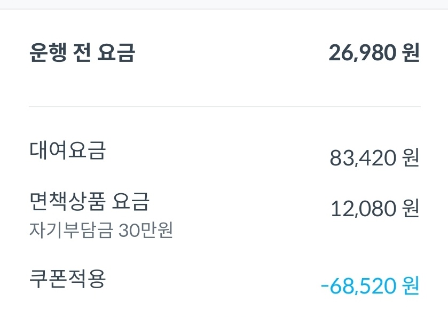Tap the word 운행 in the heading
448x317 pixels.
pyautogui.click(x=47, y=53)
